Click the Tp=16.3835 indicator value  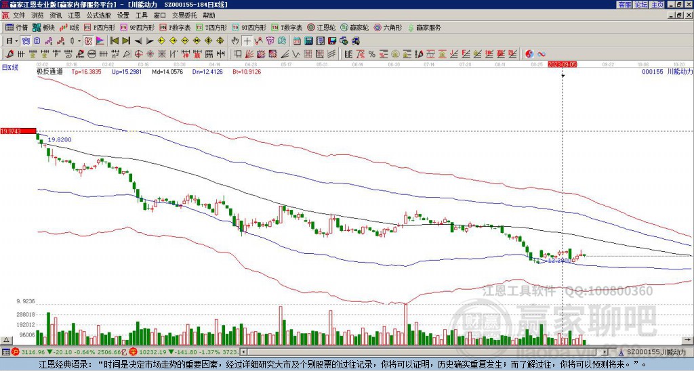[86, 71]
